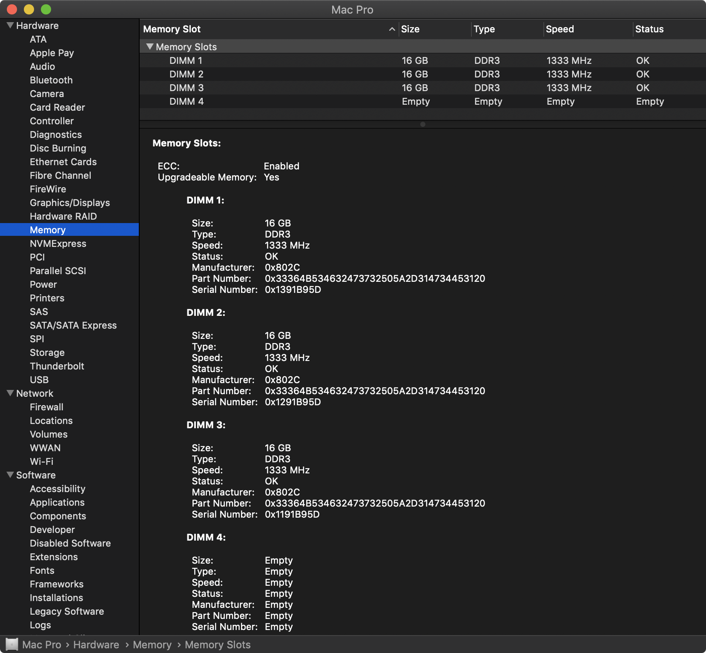This screenshot has height=653, width=706.
Task: Show Developer information
Action: click(x=52, y=530)
